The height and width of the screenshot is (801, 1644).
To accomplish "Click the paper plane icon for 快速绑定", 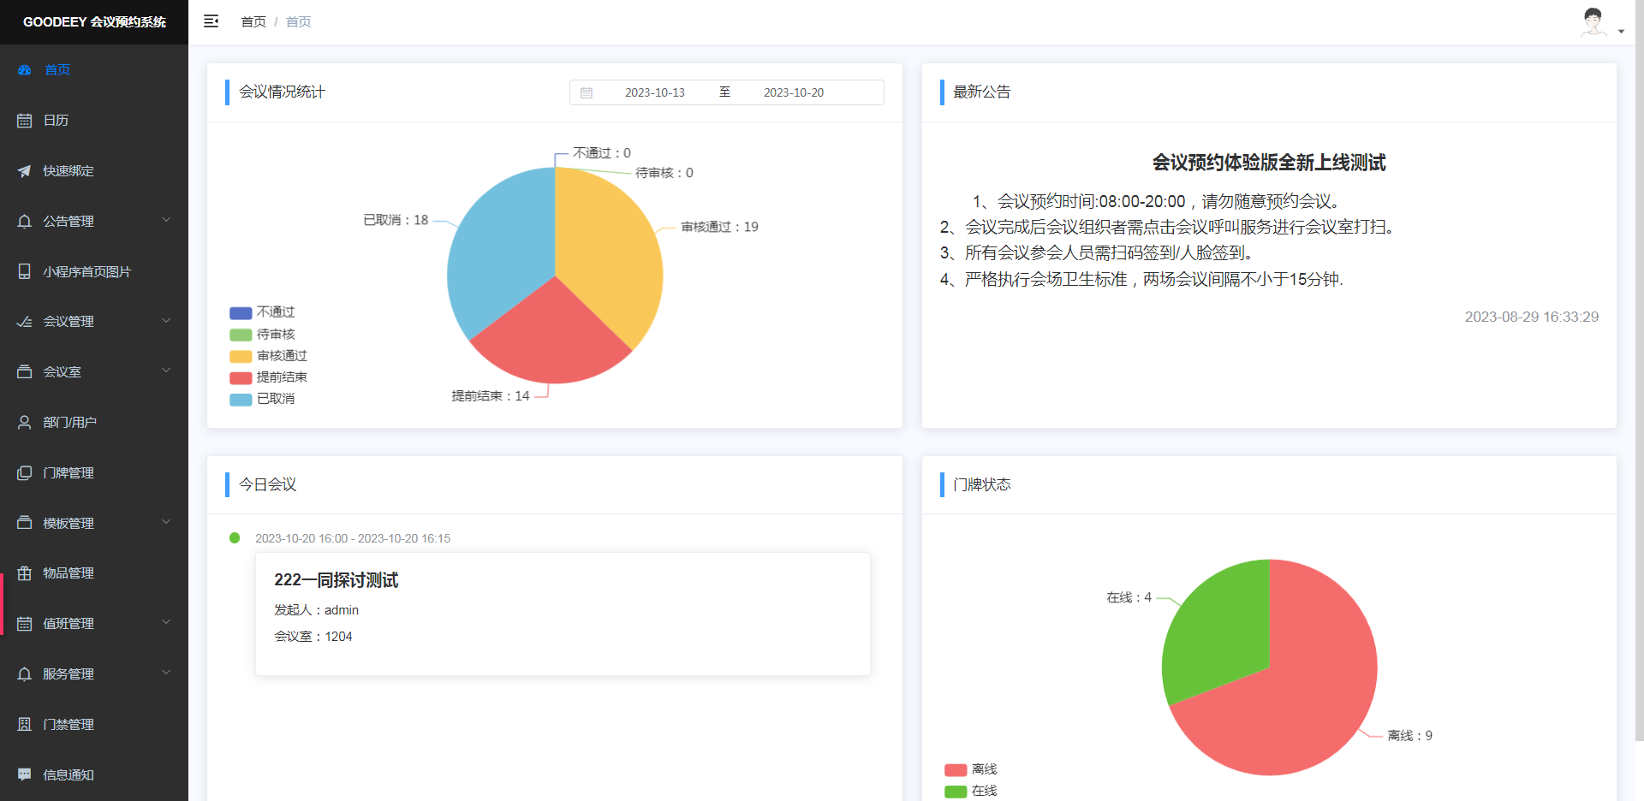I will [25, 171].
